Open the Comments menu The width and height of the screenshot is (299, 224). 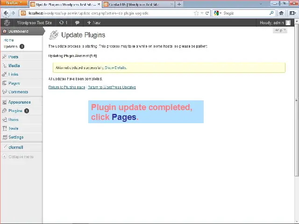(18, 92)
